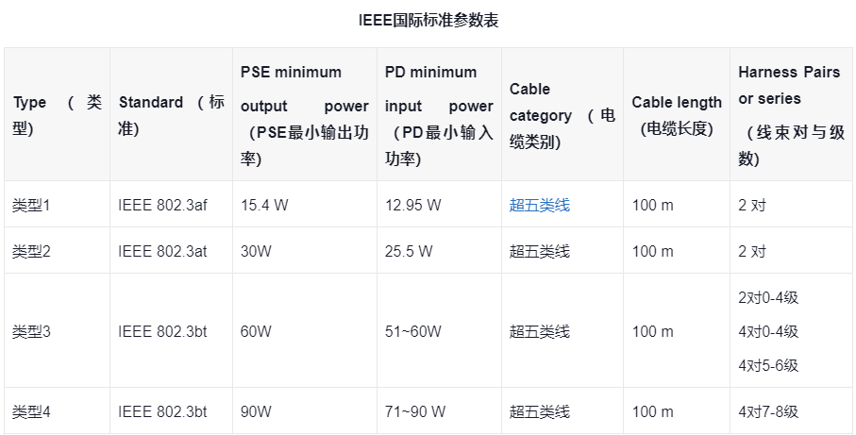Screen dimensions: 856x435
Task: Click the 类型4 row label
Action: pyautogui.click(x=31, y=411)
